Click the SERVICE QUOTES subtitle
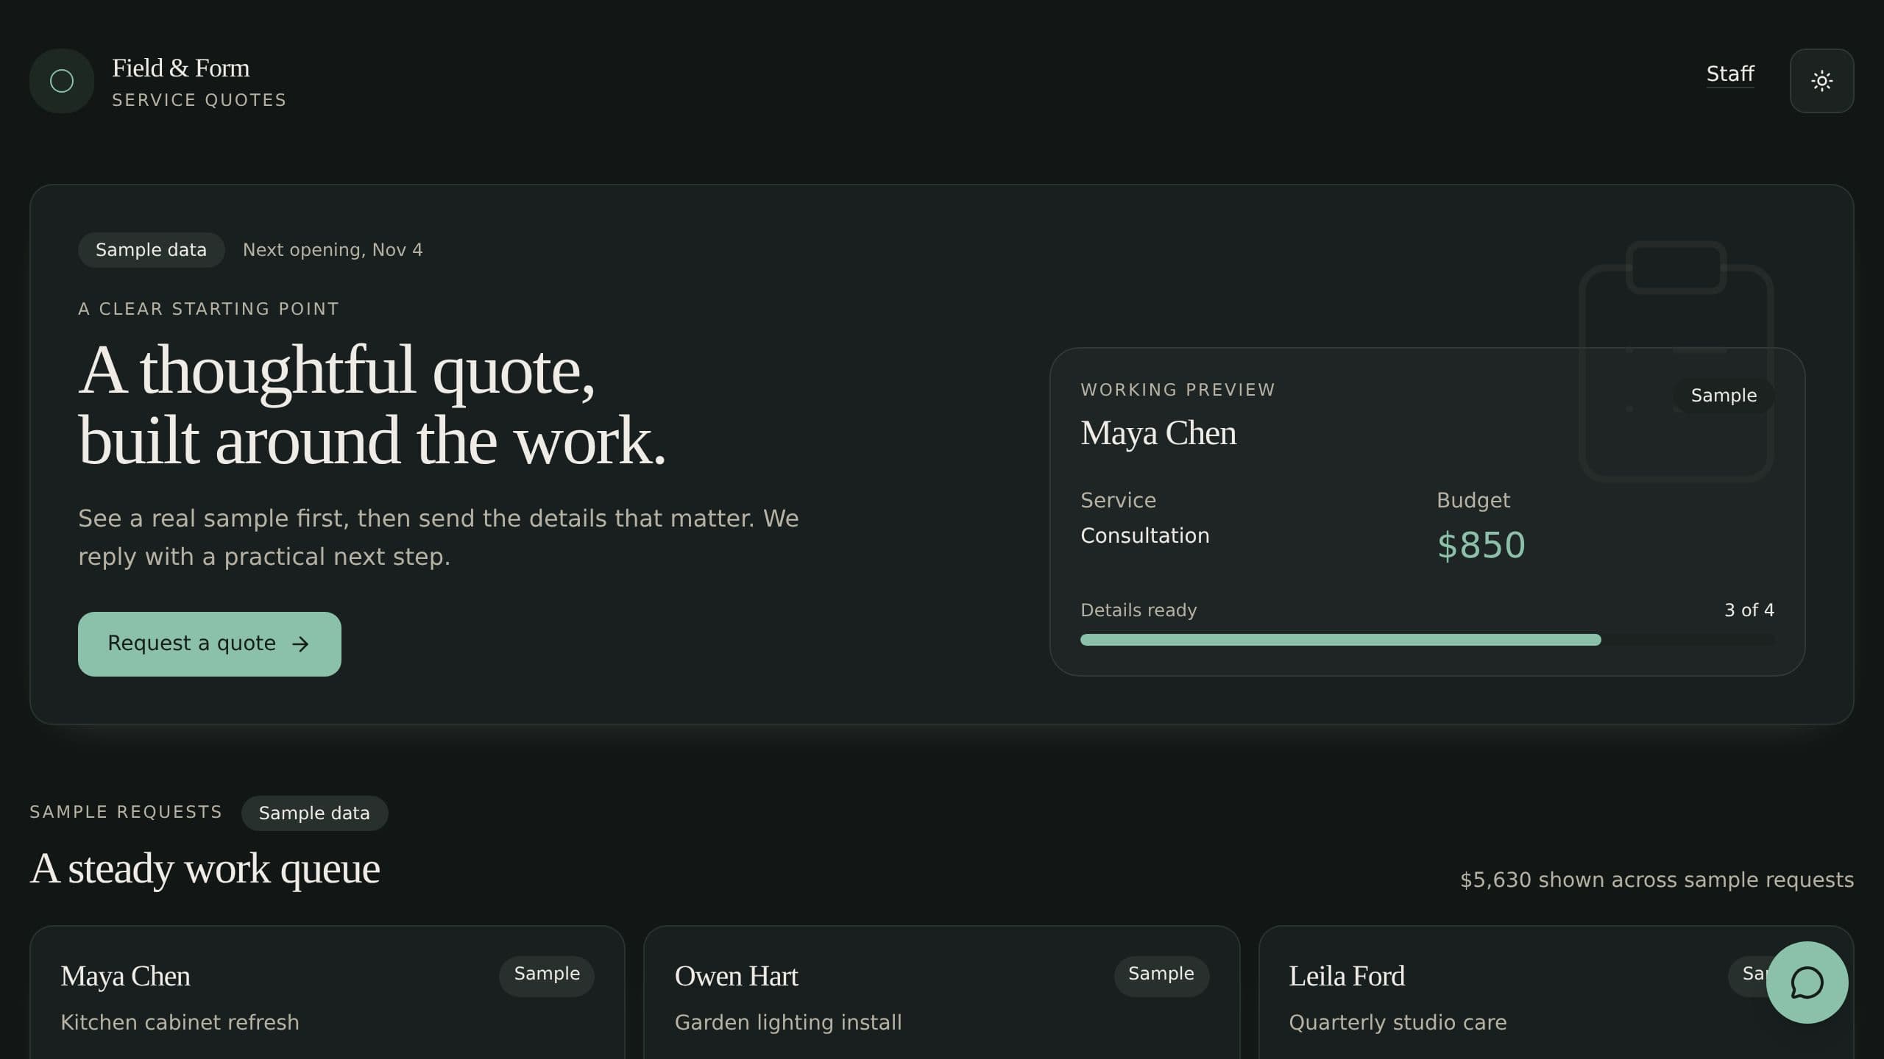Screen dimensions: 1884x1059 click(x=199, y=100)
